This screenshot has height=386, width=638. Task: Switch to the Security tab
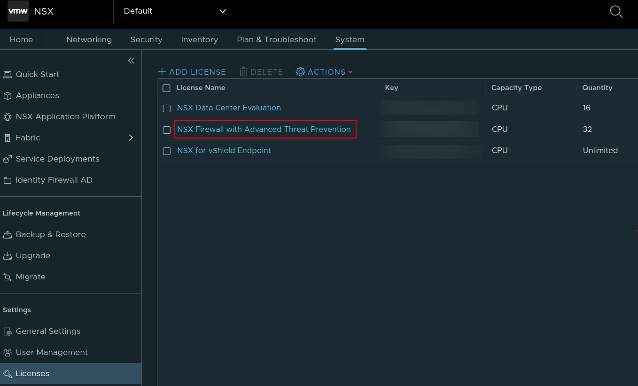pos(146,39)
